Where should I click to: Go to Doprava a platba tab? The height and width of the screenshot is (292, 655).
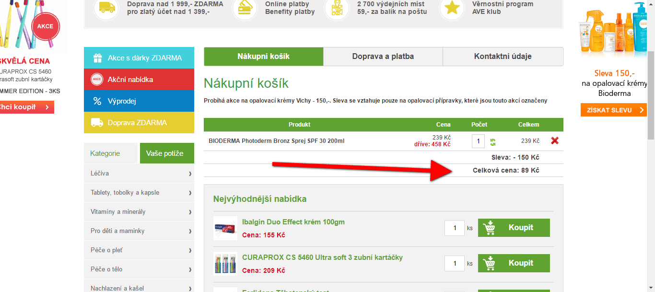(383, 57)
